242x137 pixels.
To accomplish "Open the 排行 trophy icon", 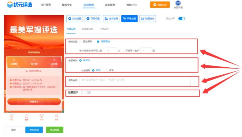I will click(41, 117).
